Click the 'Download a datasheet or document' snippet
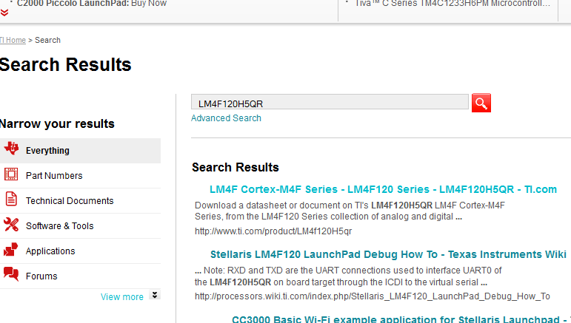The width and height of the screenshot is (571, 323). coord(350,211)
